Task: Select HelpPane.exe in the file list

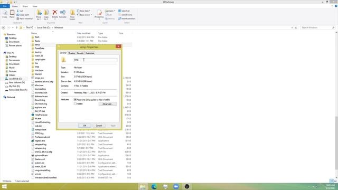Action: pyautogui.click(x=41, y=115)
